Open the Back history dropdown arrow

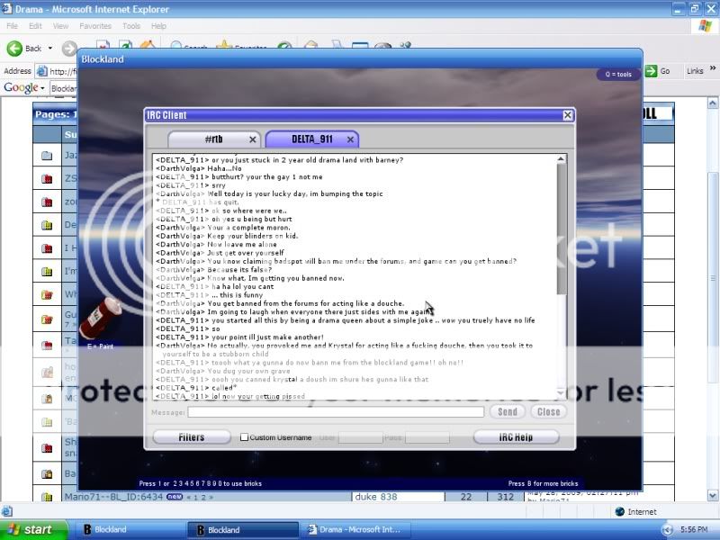(50, 49)
